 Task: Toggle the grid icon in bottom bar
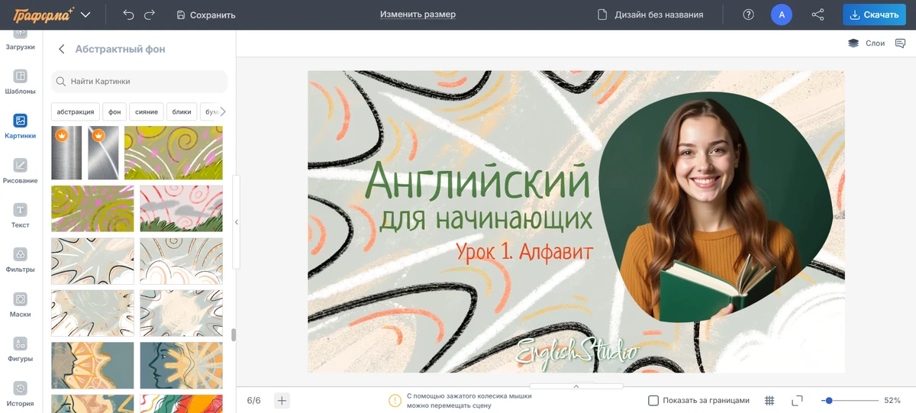tap(769, 401)
